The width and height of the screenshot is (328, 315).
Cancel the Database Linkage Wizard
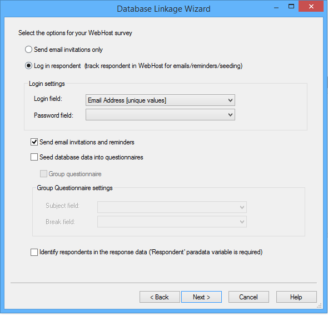249,297
